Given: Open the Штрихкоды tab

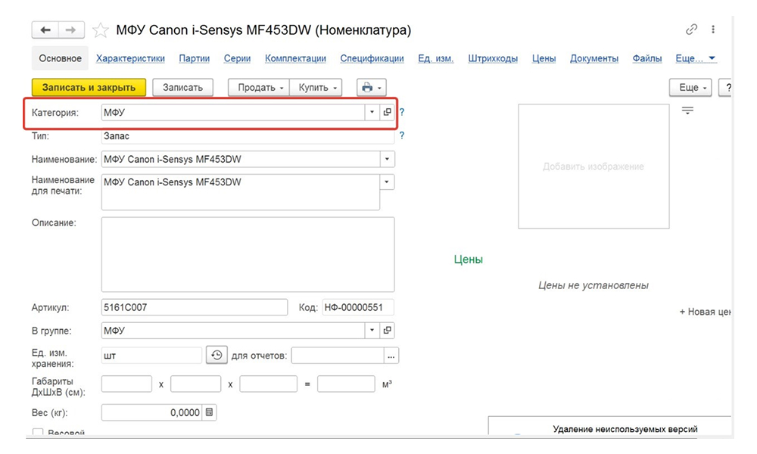Looking at the screenshot, I should click(493, 58).
